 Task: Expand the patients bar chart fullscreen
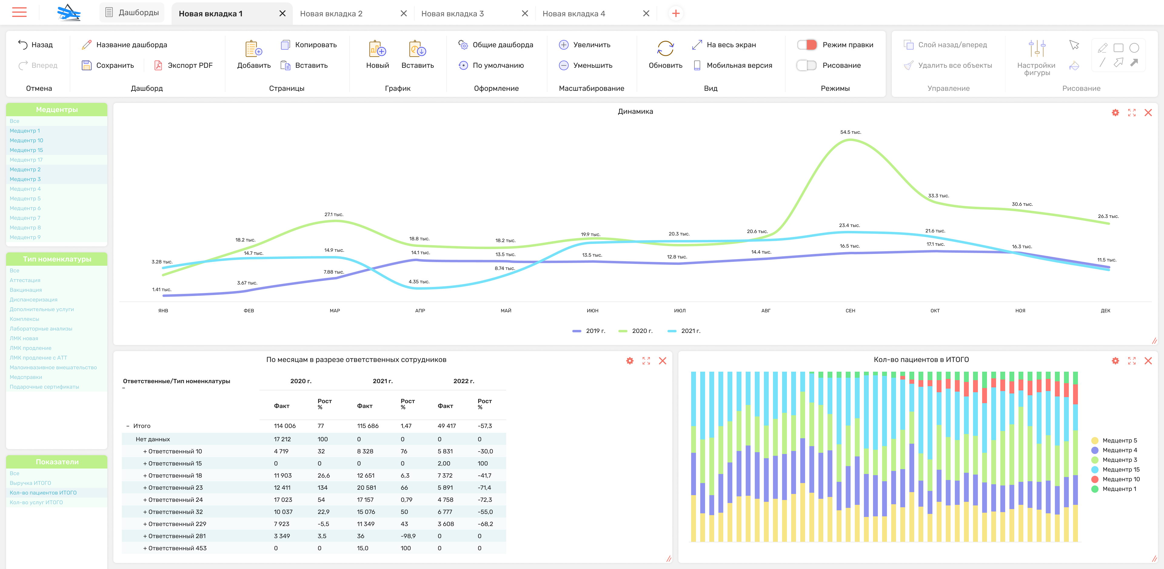1132,360
